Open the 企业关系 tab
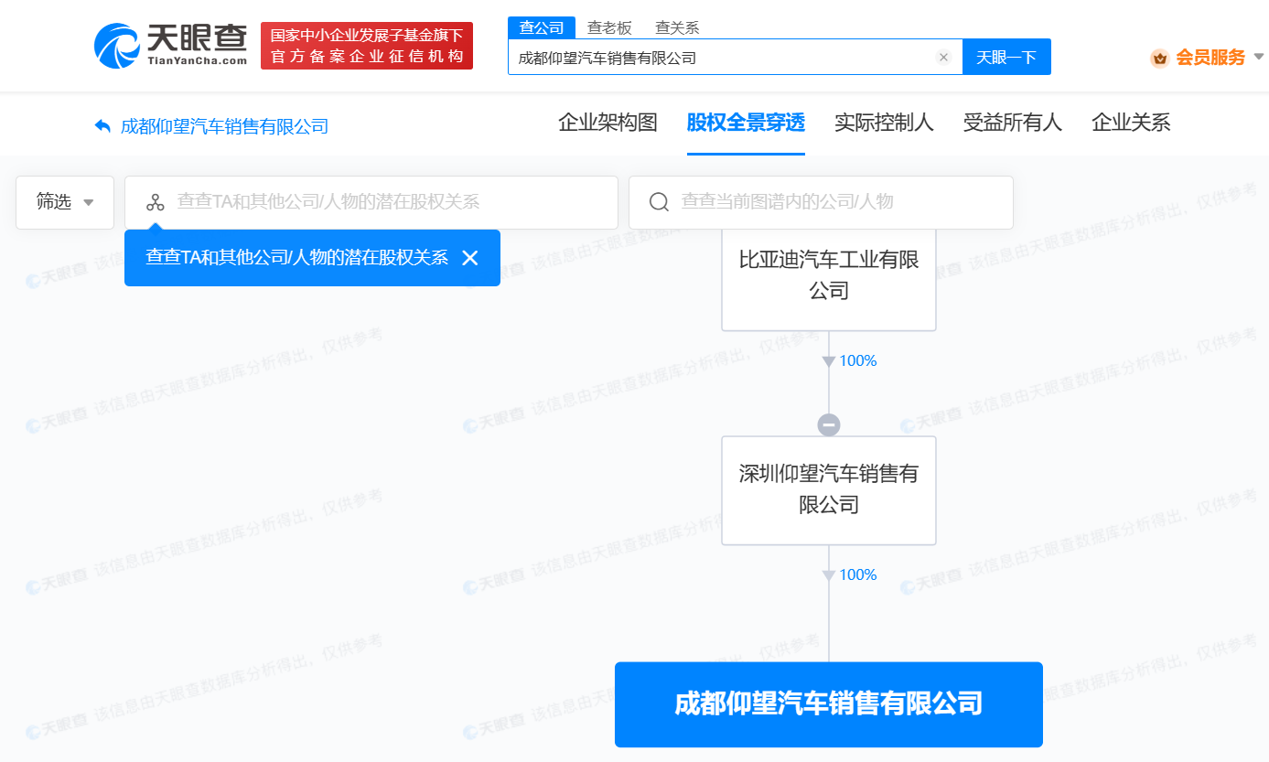The width and height of the screenshot is (1269, 762). click(x=1131, y=123)
